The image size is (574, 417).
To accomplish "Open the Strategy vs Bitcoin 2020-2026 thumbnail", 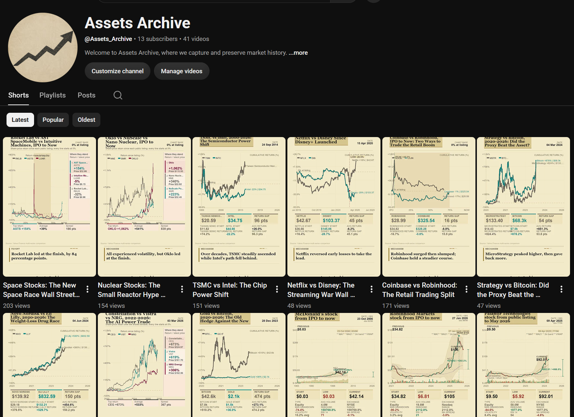I will point(523,207).
